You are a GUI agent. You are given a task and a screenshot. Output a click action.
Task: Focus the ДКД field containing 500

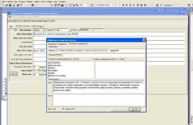tap(130, 51)
